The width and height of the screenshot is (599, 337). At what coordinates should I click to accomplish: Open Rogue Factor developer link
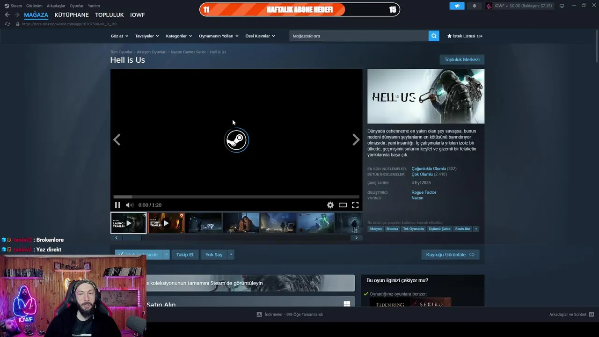coord(424,192)
